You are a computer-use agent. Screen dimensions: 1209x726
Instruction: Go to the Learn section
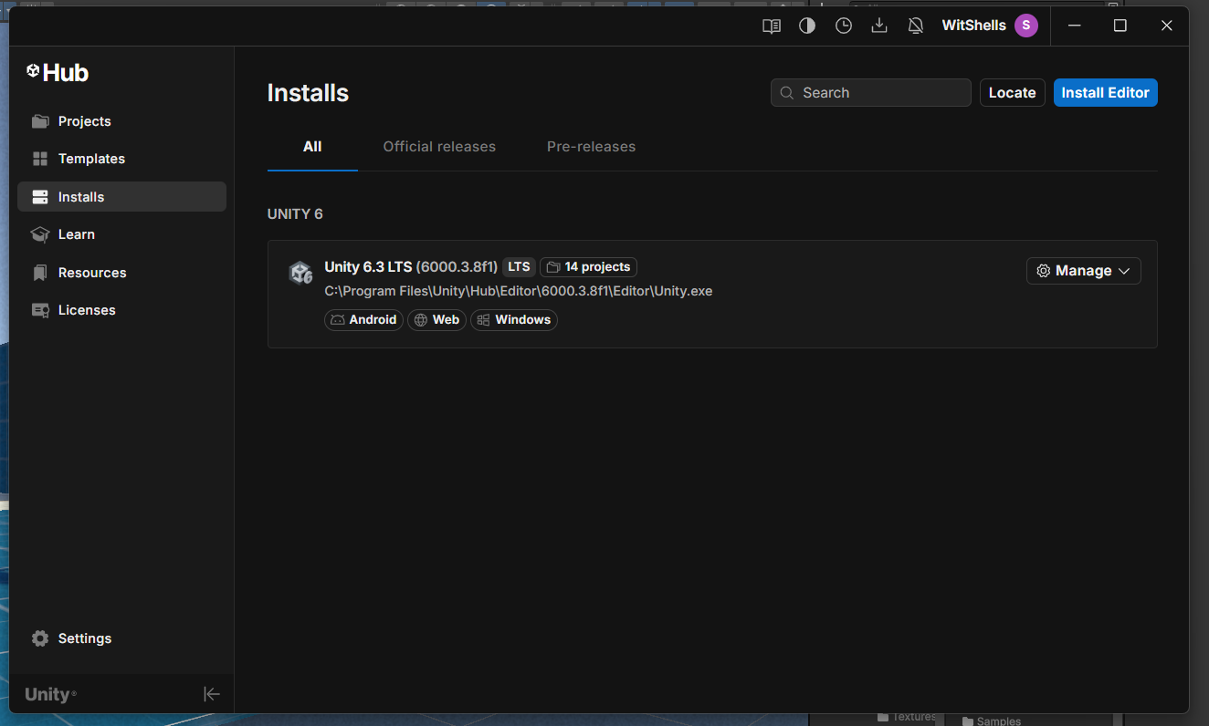(x=121, y=234)
